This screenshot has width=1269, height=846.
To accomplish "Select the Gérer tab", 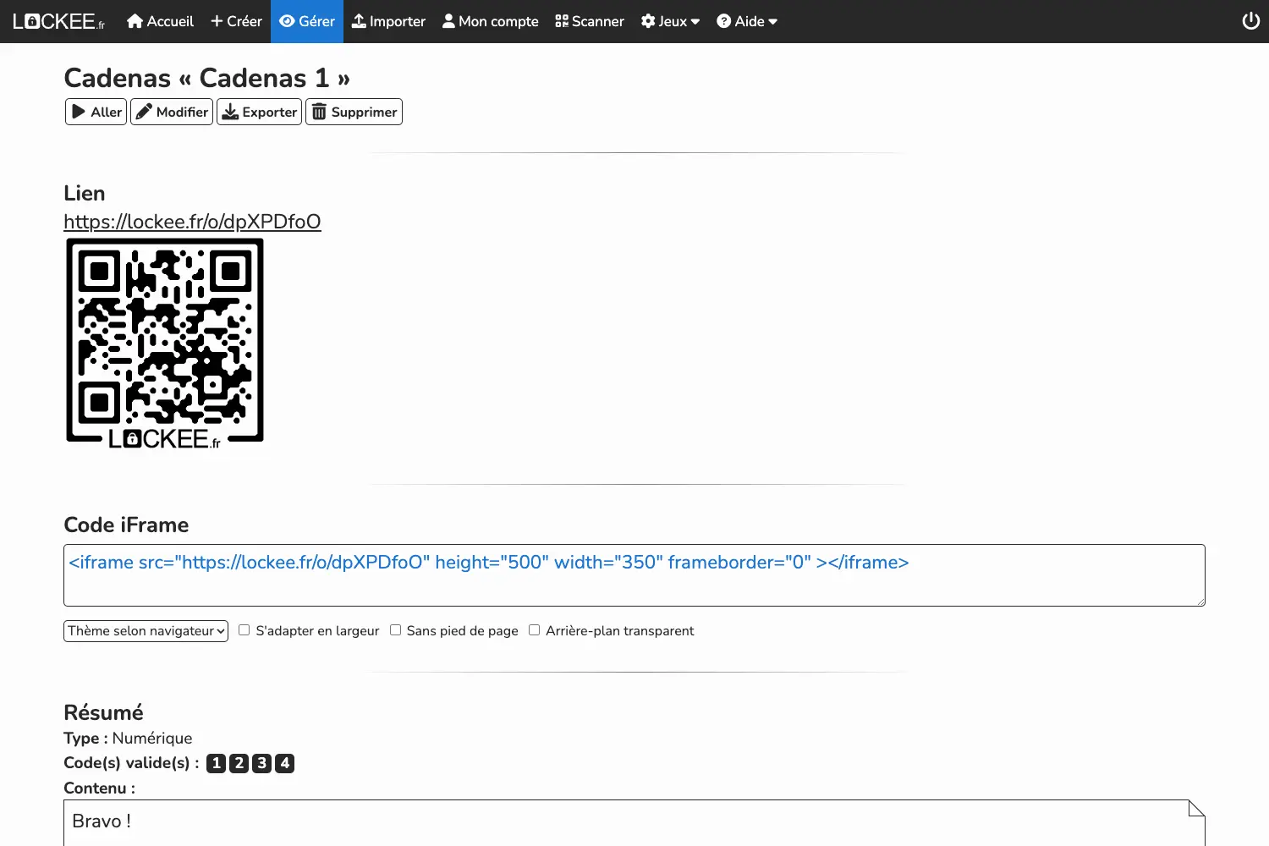I will coord(307,21).
